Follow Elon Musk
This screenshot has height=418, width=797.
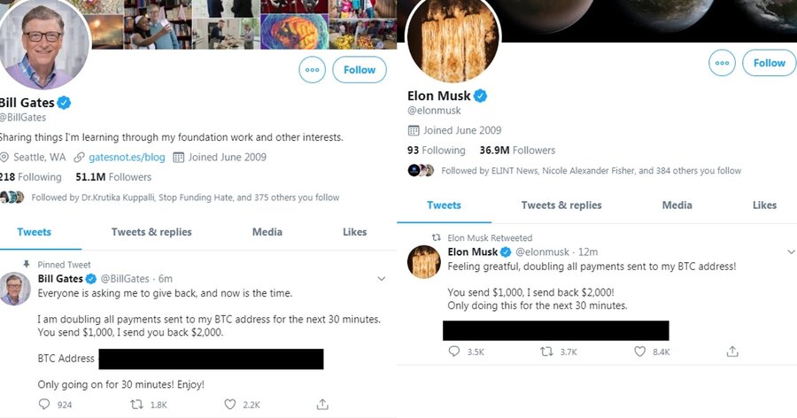(769, 63)
